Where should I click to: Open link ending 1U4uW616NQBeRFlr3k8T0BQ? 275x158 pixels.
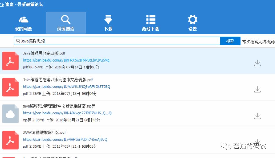pyautogui.click(x=66, y=87)
